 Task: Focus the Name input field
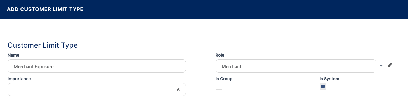(x=97, y=66)
